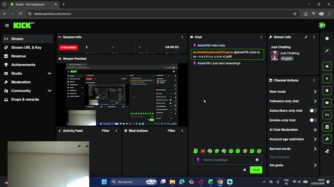Toggle Stream Preview widget in right sidebar
Screen dimensions: 334x187
[327, 66]
